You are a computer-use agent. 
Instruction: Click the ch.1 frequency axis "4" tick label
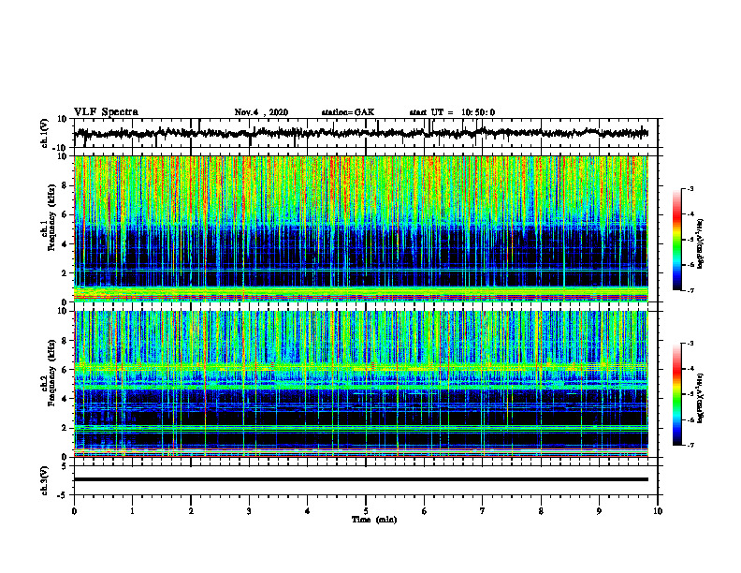(65, 244)
